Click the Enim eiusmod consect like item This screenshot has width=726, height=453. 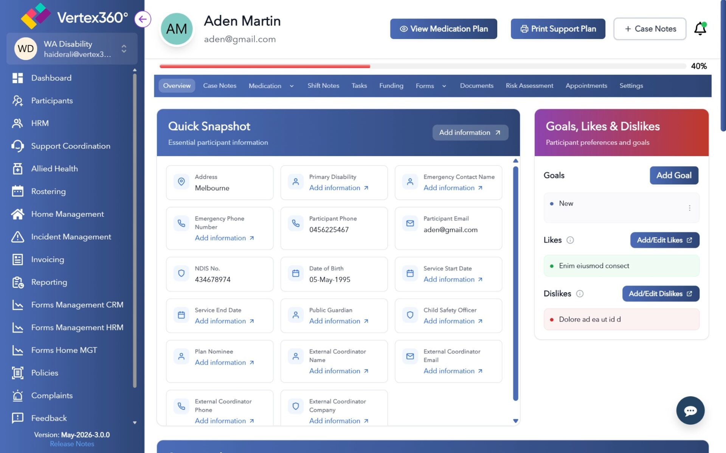(621, 266)
